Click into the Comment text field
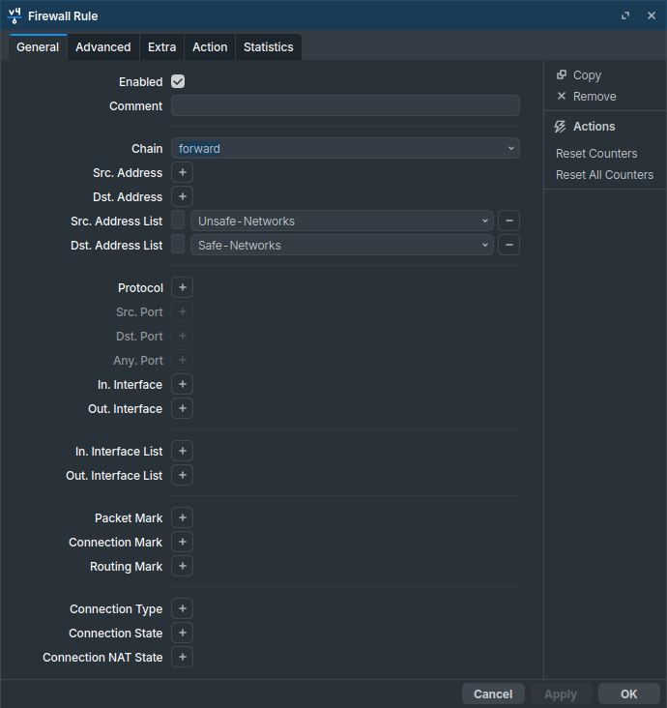This screenshot has height=708, width=667. 345,106
